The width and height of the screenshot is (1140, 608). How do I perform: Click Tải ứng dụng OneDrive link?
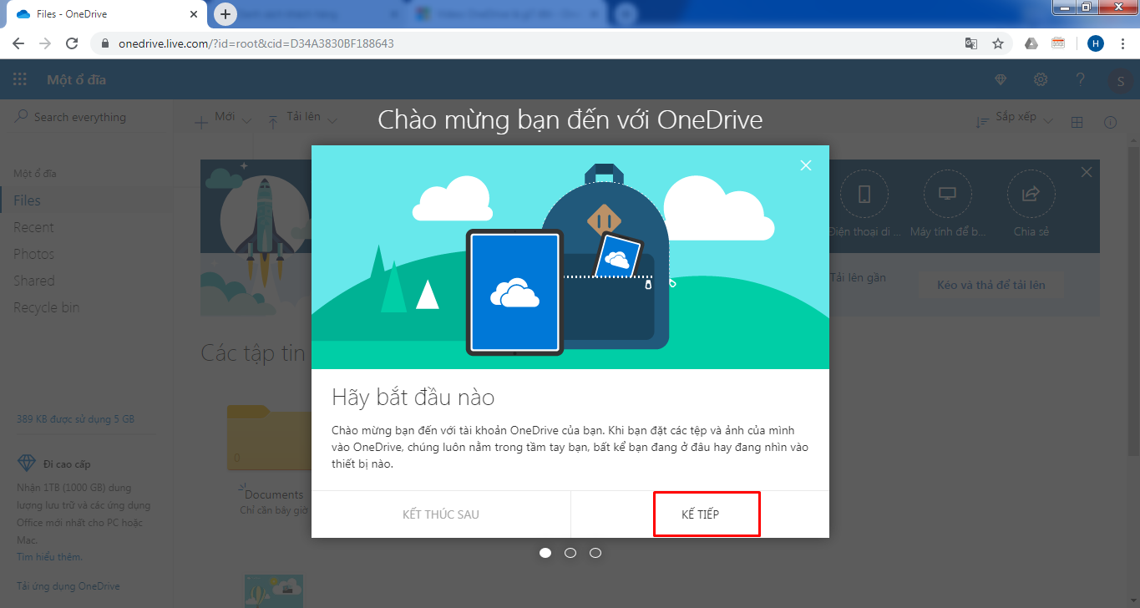coord(68,586)
